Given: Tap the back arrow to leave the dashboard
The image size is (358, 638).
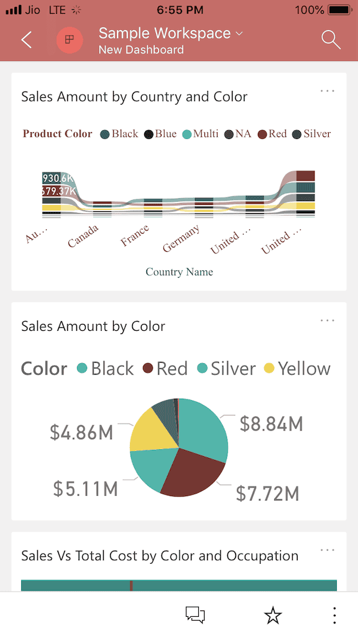Looking at the screenshot, I should tap(26, 39).
